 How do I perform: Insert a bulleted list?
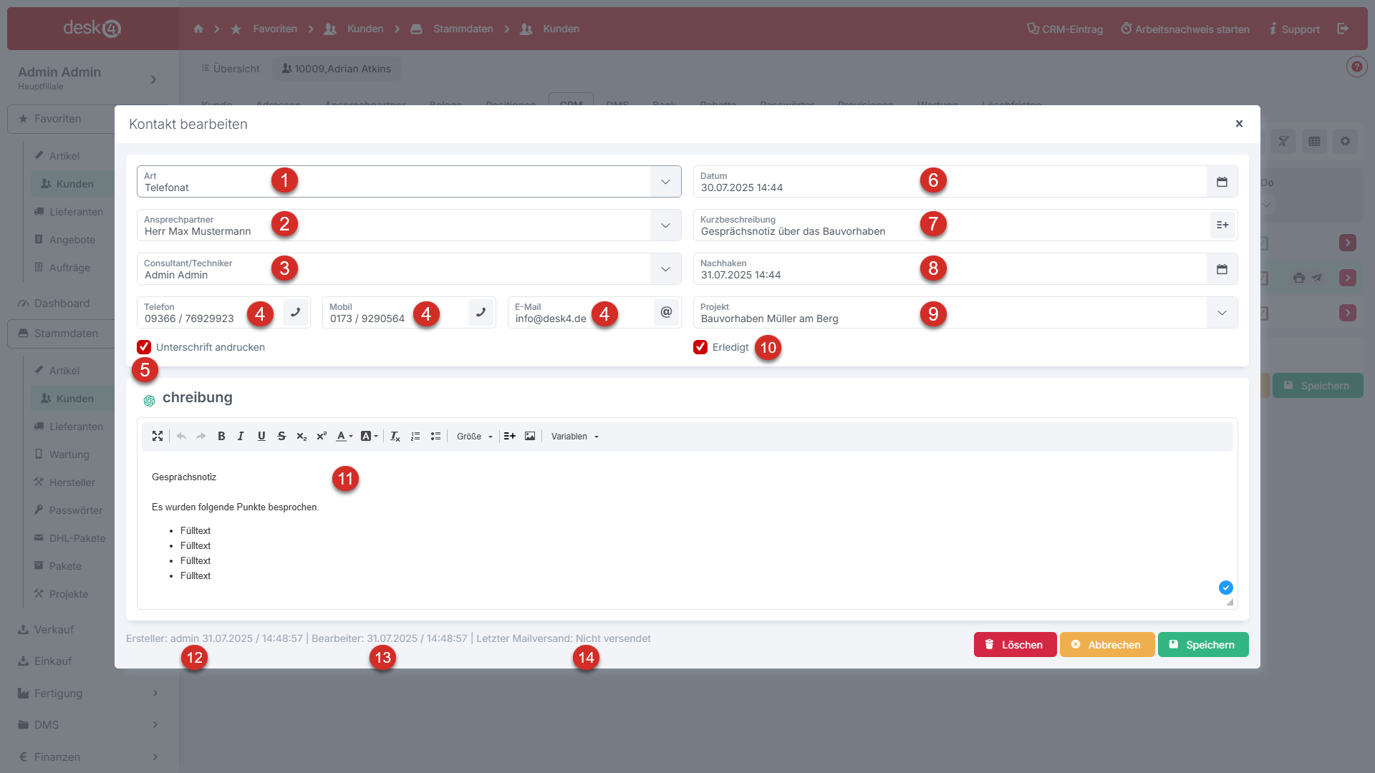[x=435, y=436]
